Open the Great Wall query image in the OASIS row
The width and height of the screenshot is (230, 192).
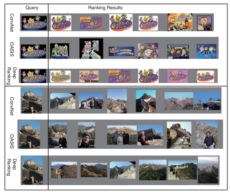tap(30, 135)
